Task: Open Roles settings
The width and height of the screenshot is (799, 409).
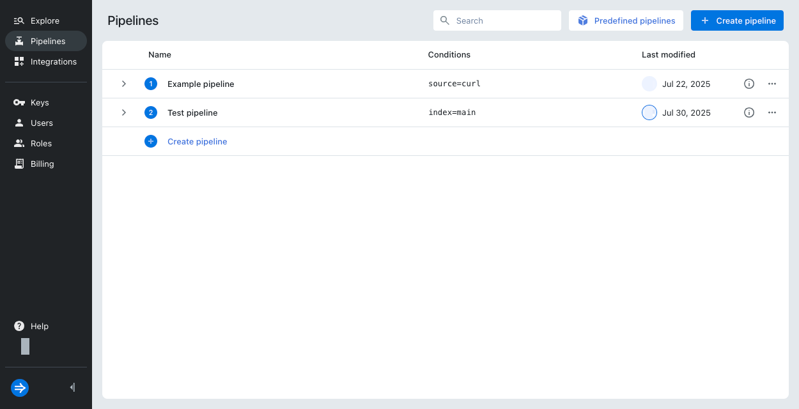Action: coord(45,143)
